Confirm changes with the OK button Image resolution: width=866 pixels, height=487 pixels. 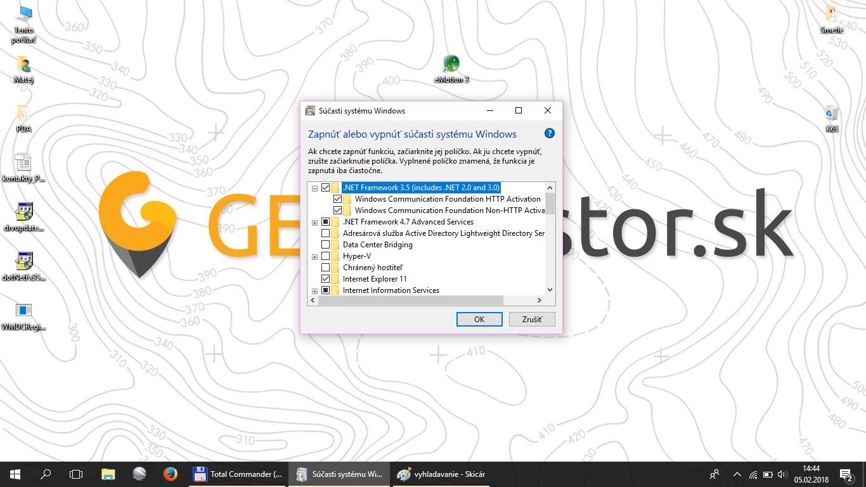[x=479, y=320]
